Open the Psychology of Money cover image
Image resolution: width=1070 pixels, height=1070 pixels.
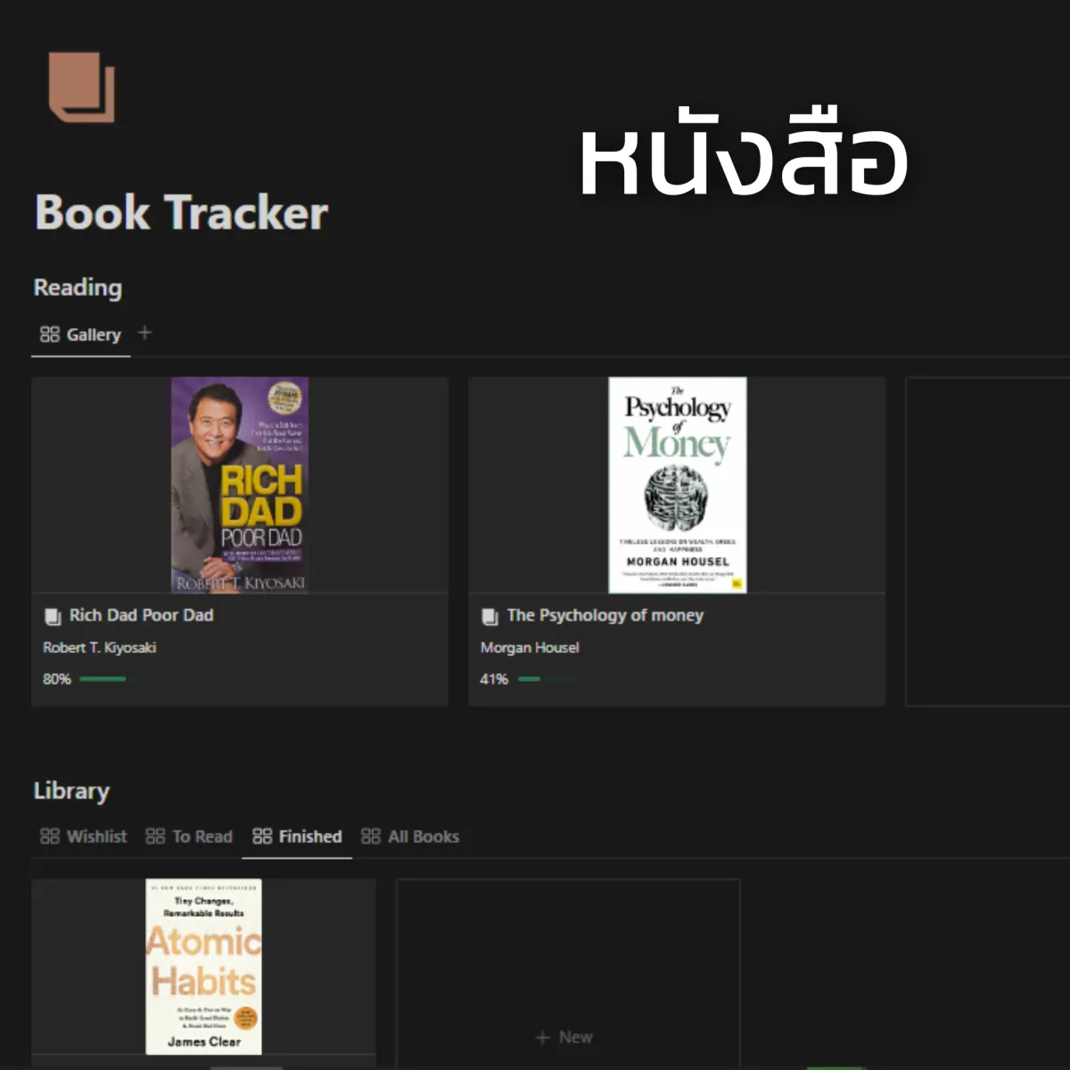(x=678, y=485)
